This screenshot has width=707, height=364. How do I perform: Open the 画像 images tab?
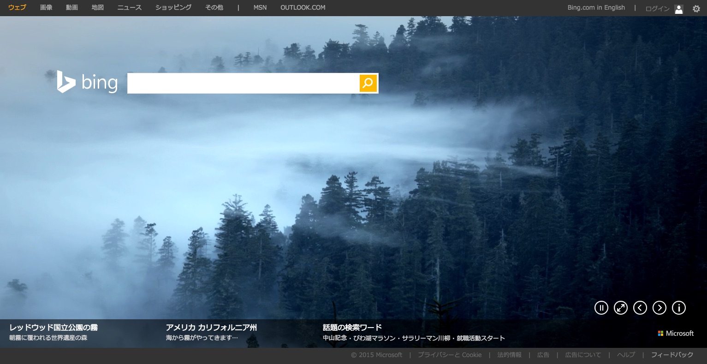pyautogui.click(x=46, y=7)
